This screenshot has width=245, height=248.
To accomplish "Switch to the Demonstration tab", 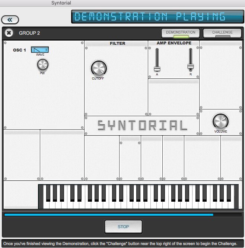I will [x=181, y=33].
